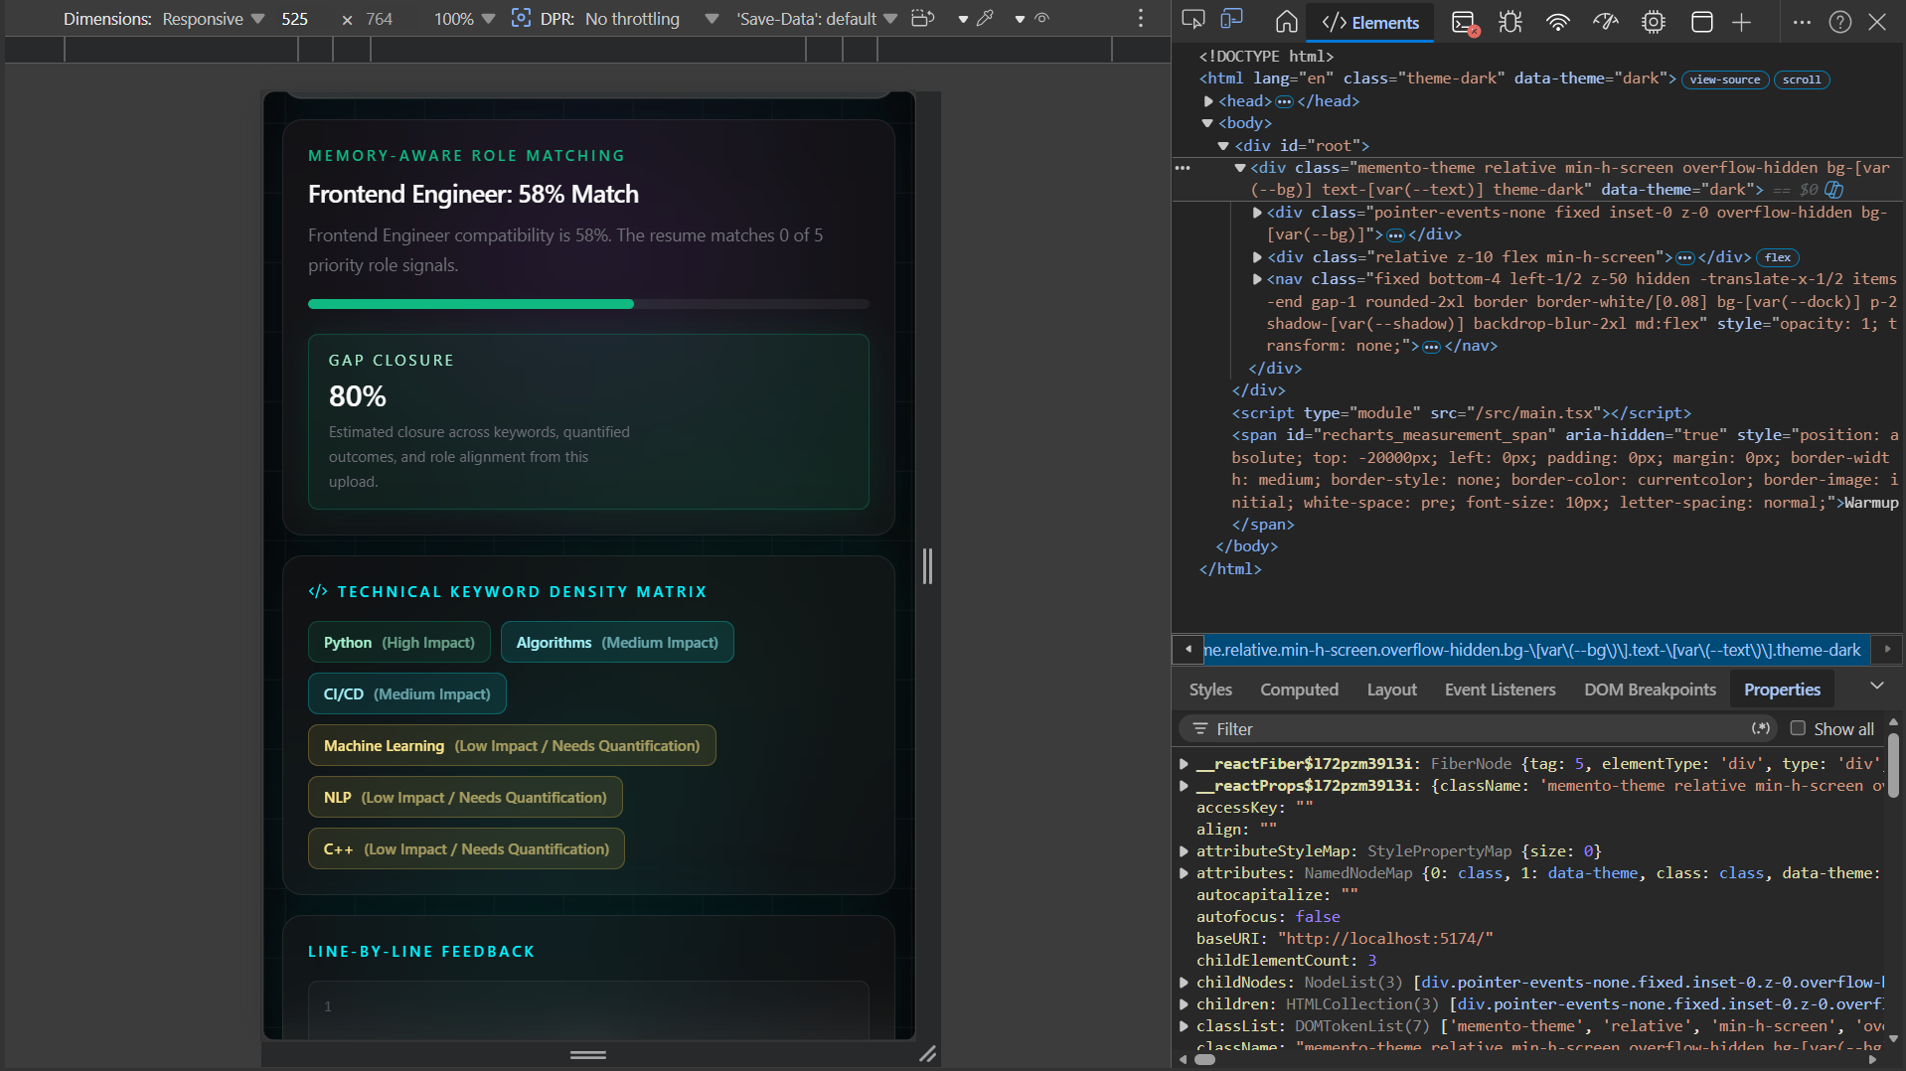Click the viewport bottom-edge resize handle
This screenshot has width=1906, height=1071.
pos(588,1054)
